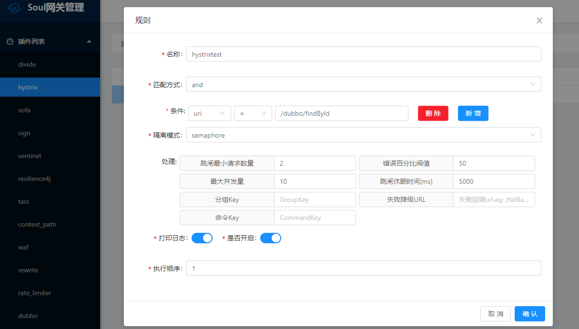Open the uri condition type dropdown
This screenshot has width=579, height=329.
click(210, 113)
